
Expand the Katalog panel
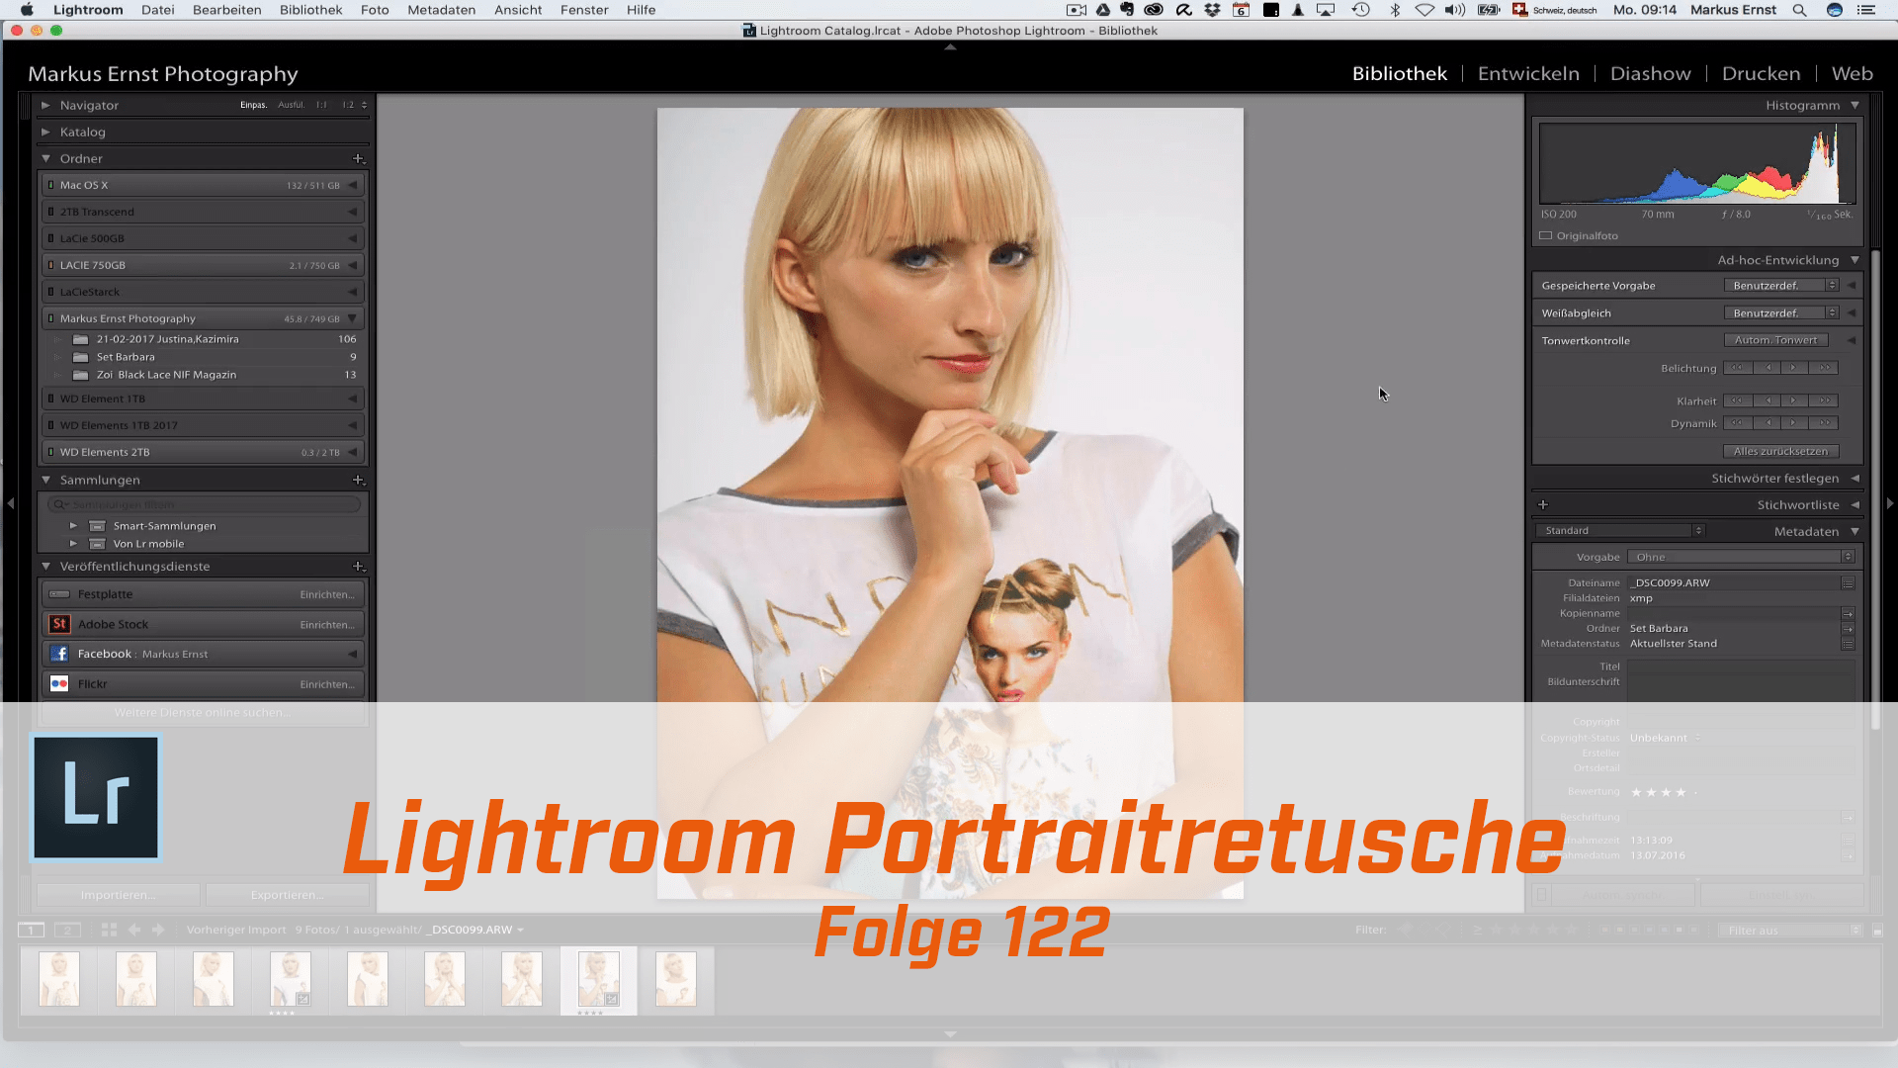point(45,132)
